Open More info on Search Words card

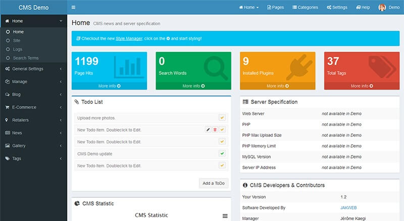tap(193, 86)
